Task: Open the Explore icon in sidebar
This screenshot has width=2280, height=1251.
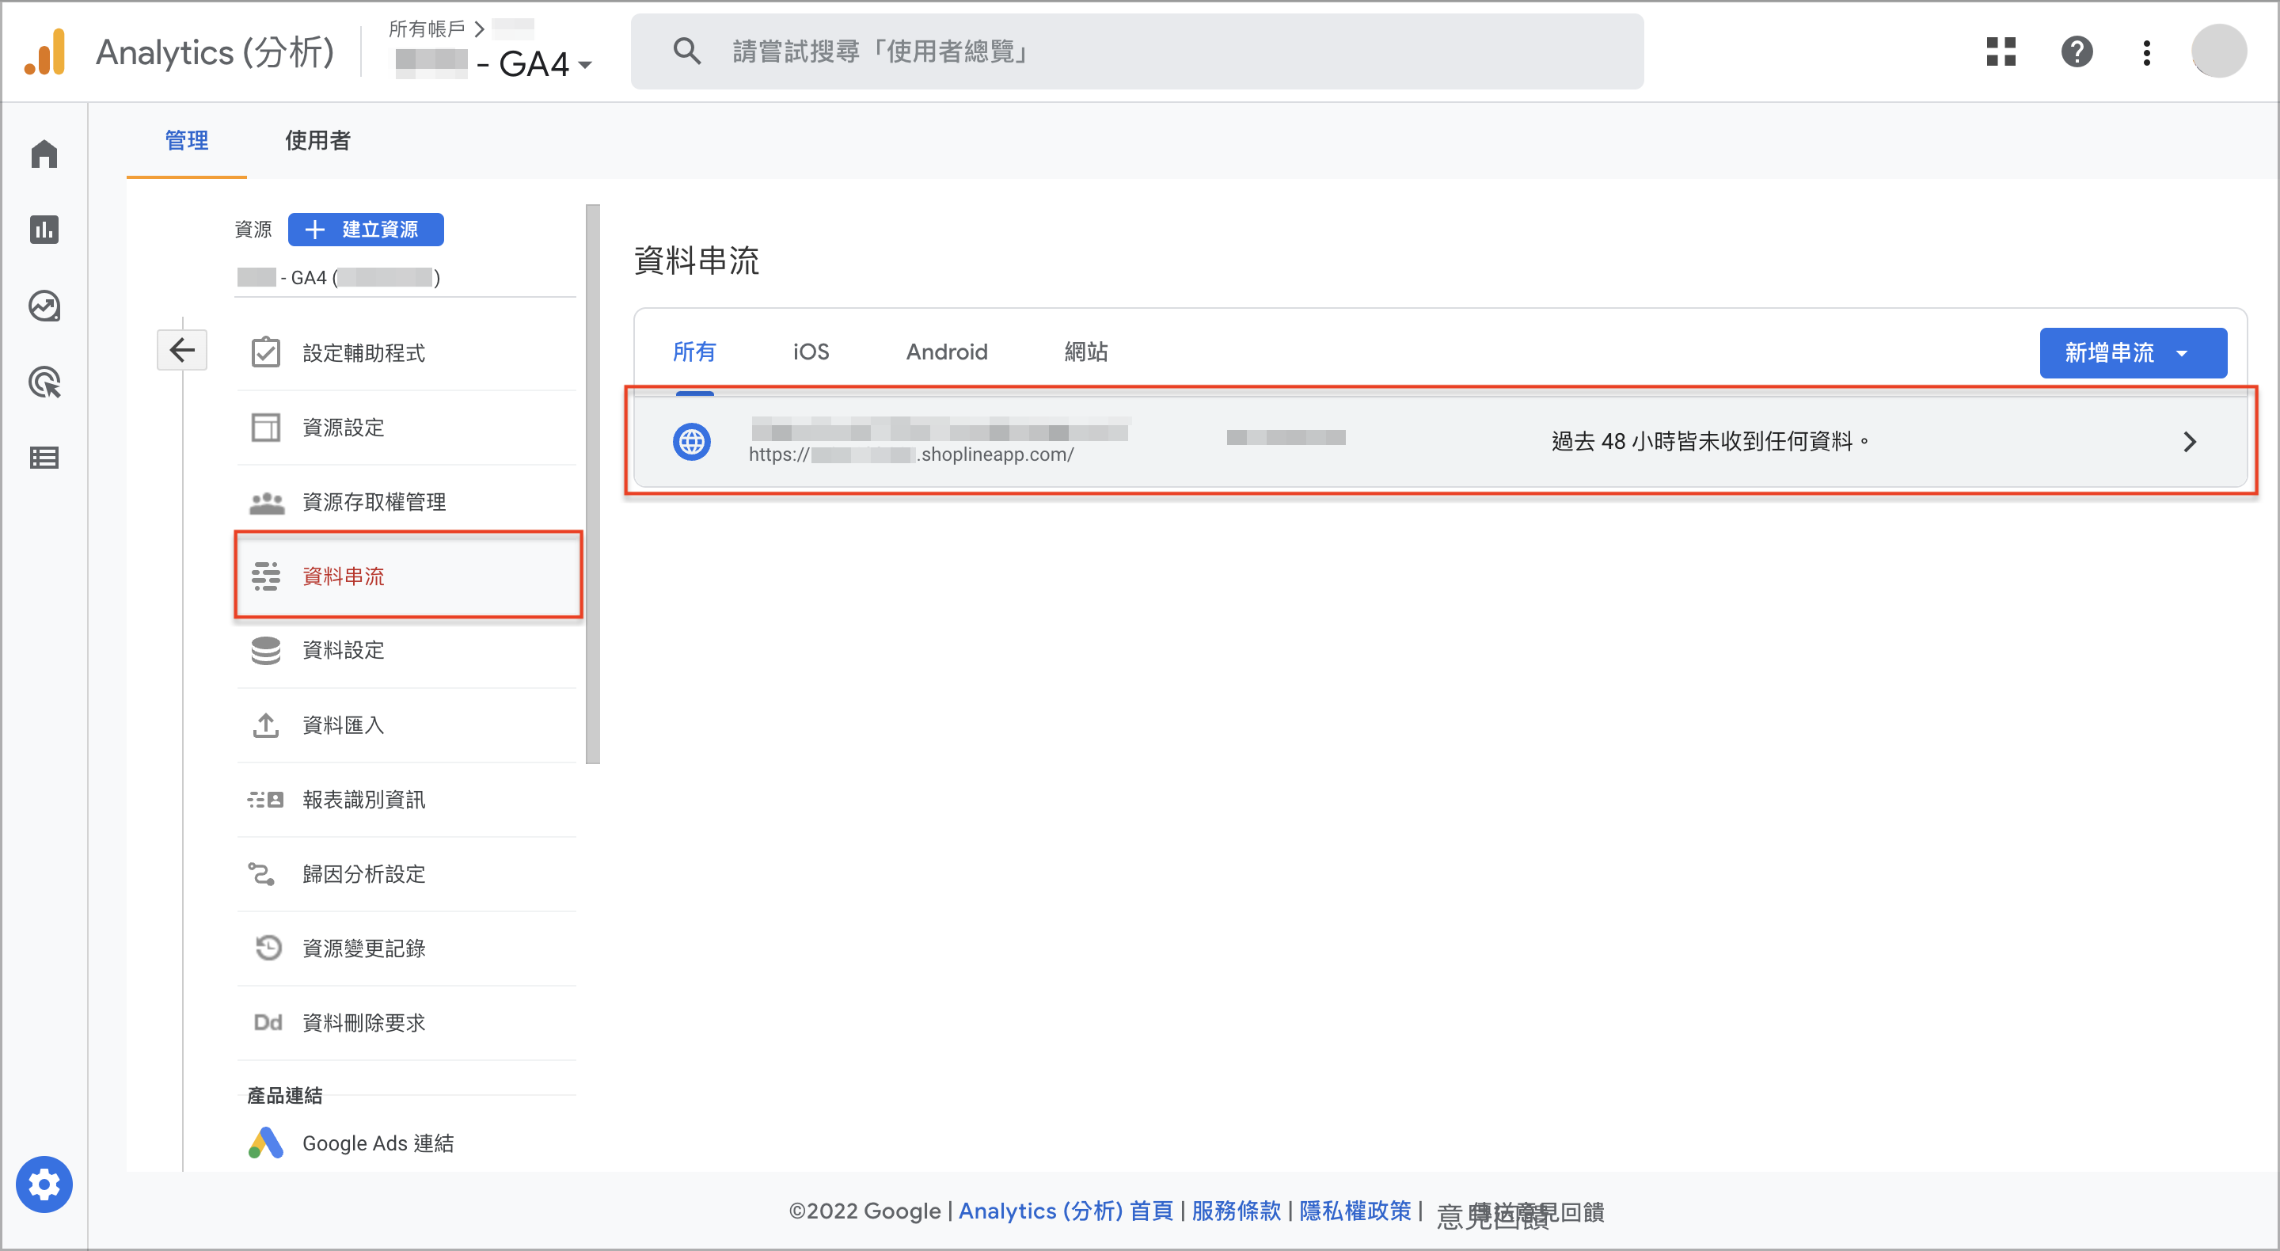Action: coord(44,306)
